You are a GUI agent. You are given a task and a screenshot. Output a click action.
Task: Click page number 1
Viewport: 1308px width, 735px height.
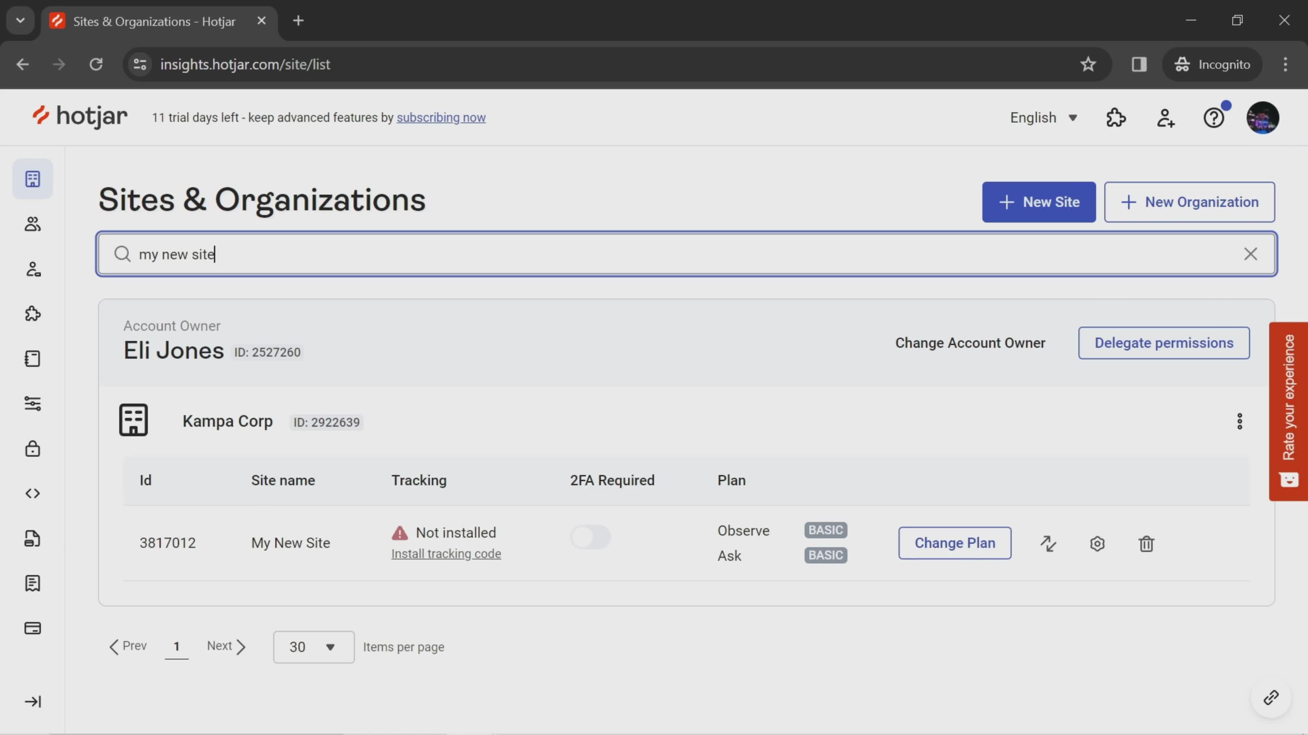176,647
